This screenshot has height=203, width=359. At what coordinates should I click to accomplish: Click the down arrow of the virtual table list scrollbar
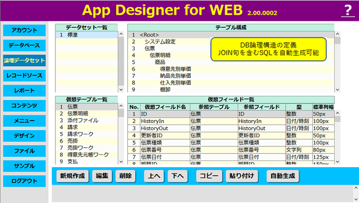[121, 162]
